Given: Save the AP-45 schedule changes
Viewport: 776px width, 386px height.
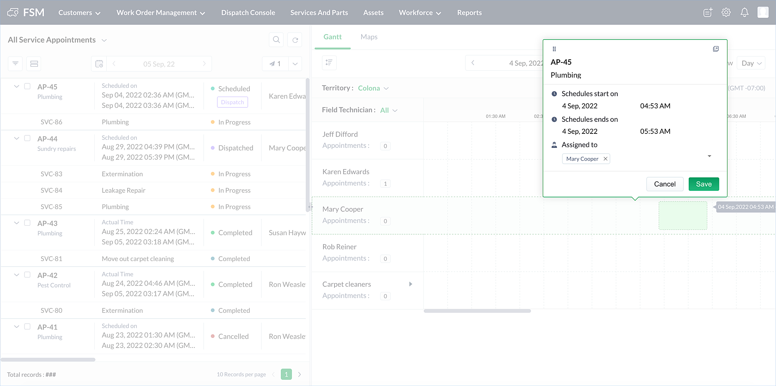Looking at the screenshot, I should tap(703, 184).
